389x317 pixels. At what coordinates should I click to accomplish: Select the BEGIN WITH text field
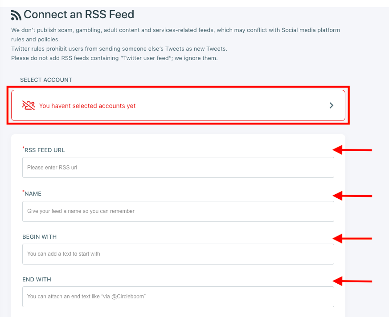coord(178,254)
